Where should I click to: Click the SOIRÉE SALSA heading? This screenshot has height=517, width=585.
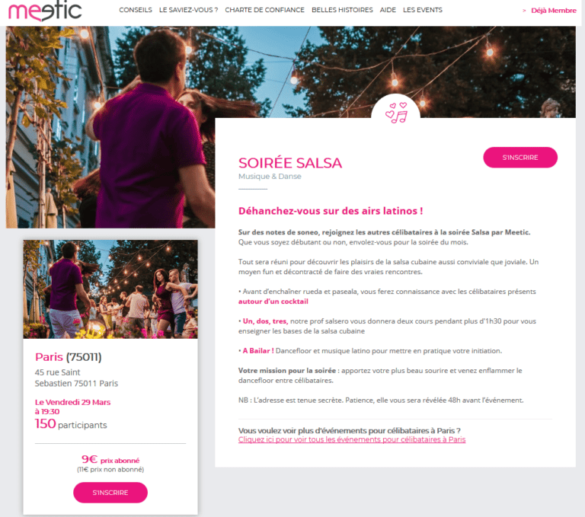click(290, 163)
